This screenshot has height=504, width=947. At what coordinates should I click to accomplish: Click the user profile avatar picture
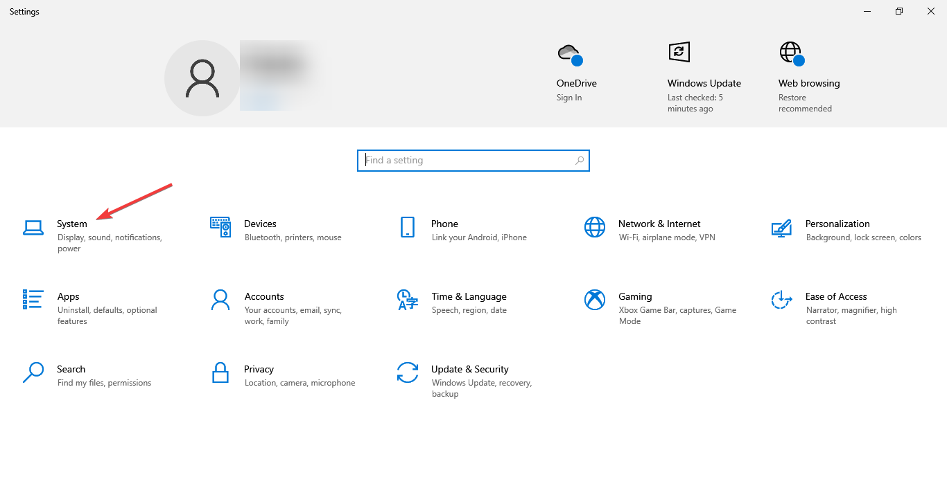(x=202, y=78)
